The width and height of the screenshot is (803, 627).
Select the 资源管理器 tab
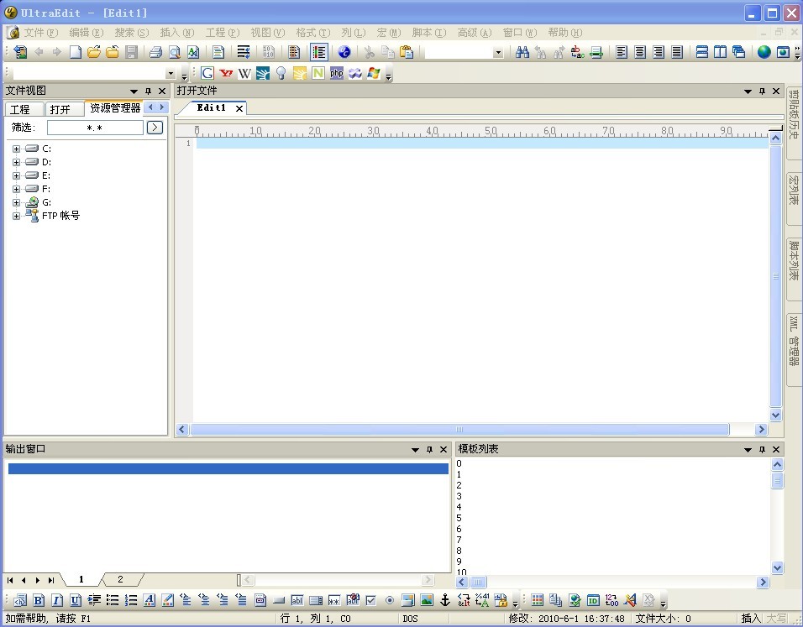115,108
